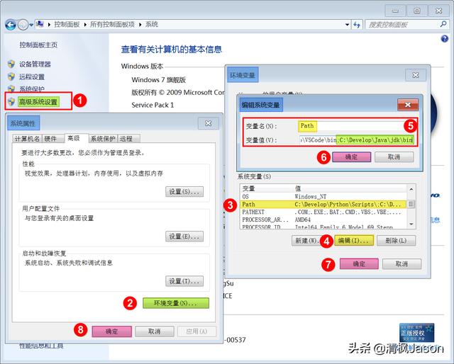Cancel the 环境变量 dialog
Screen dimensions: 454x364
point(402,264)
